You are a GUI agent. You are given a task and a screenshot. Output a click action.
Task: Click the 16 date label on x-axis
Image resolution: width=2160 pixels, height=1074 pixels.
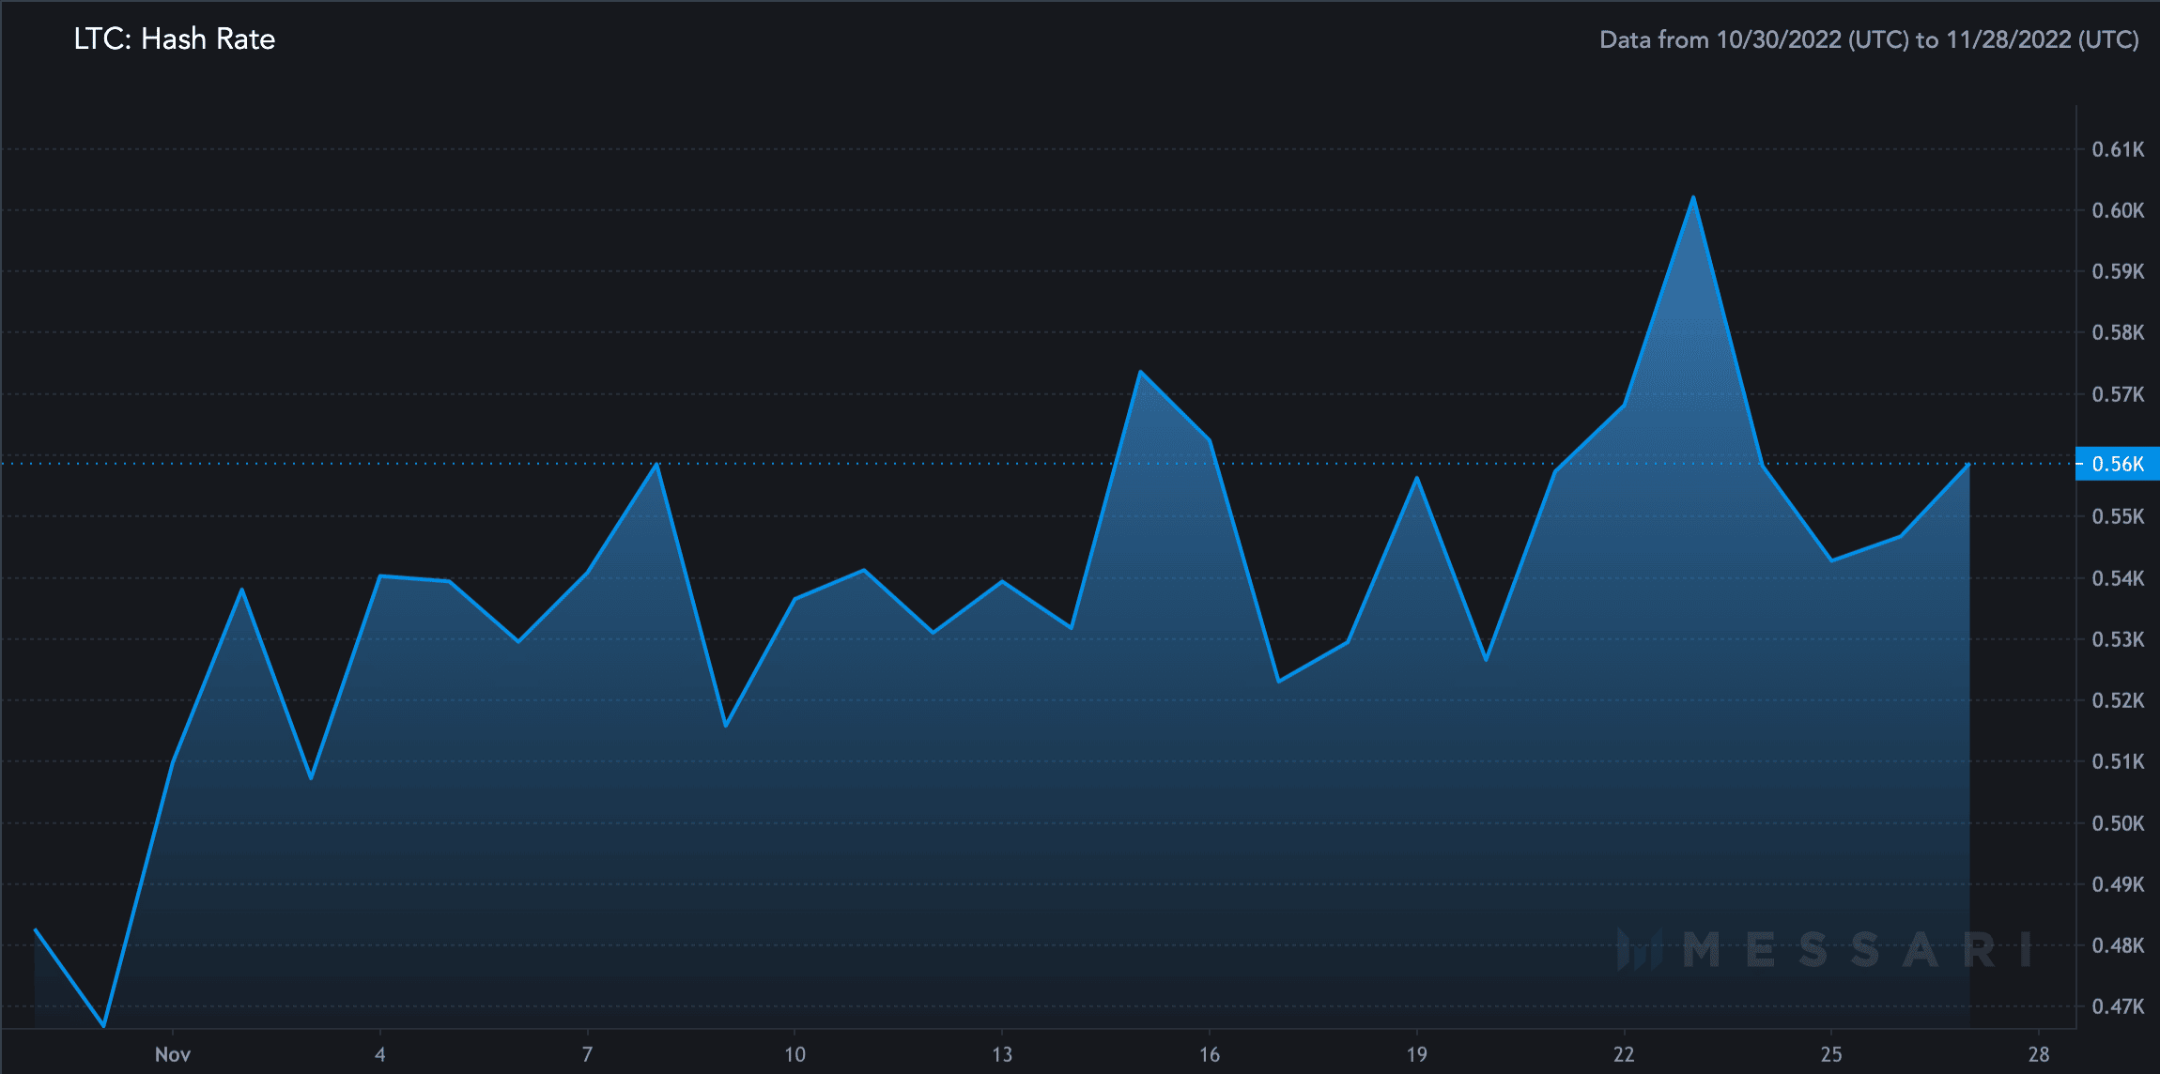(x=1210, y=1054)
